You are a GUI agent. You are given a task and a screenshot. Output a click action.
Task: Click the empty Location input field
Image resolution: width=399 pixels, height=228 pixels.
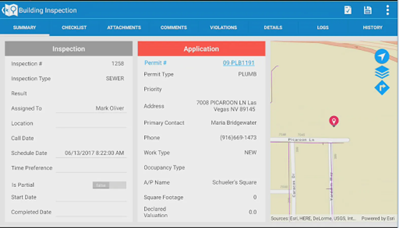click(91, 123)
